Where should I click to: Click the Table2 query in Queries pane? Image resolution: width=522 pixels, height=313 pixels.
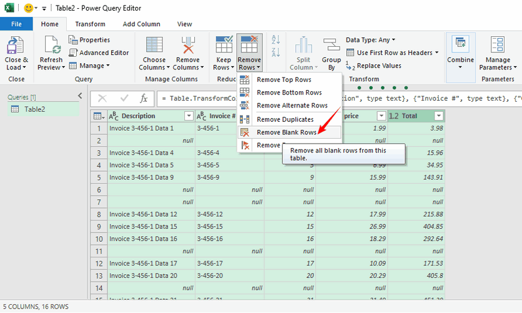point(43,109)
